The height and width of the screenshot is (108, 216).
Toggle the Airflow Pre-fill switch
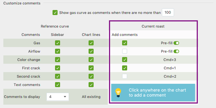click(176, 51)
